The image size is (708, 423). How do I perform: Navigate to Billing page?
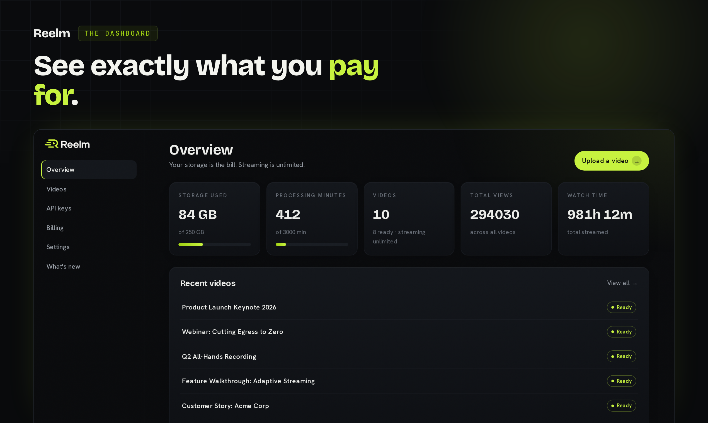pos(55,228)
